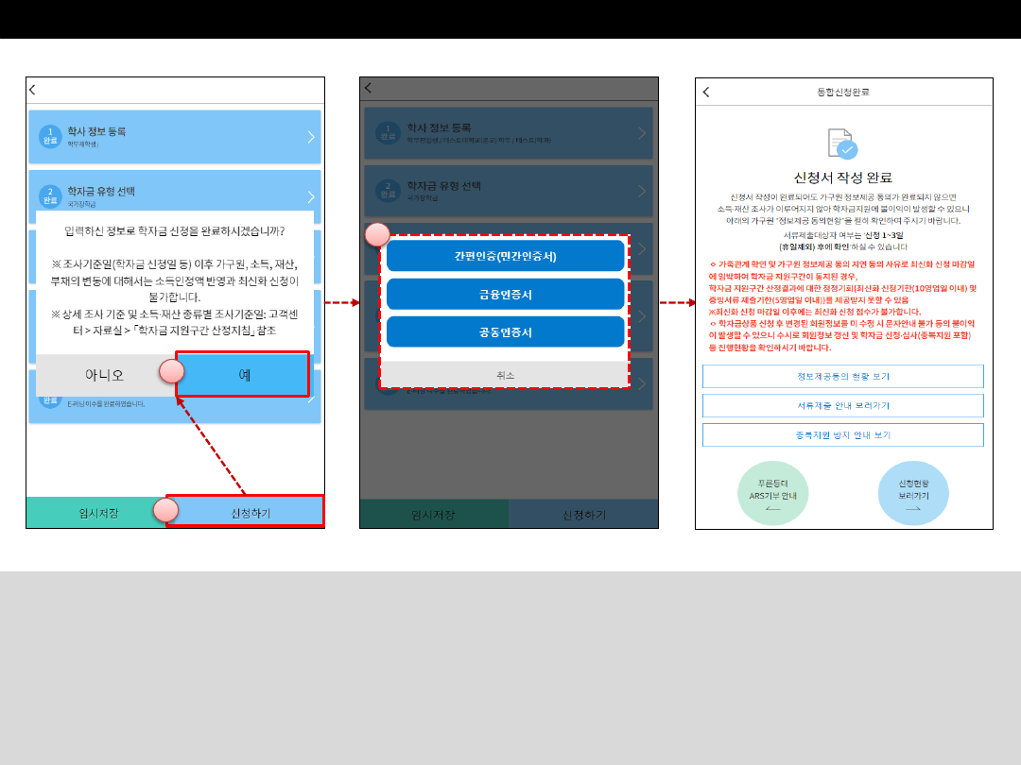Tap the back arrow on the middle phone screen

click(368, 88)
